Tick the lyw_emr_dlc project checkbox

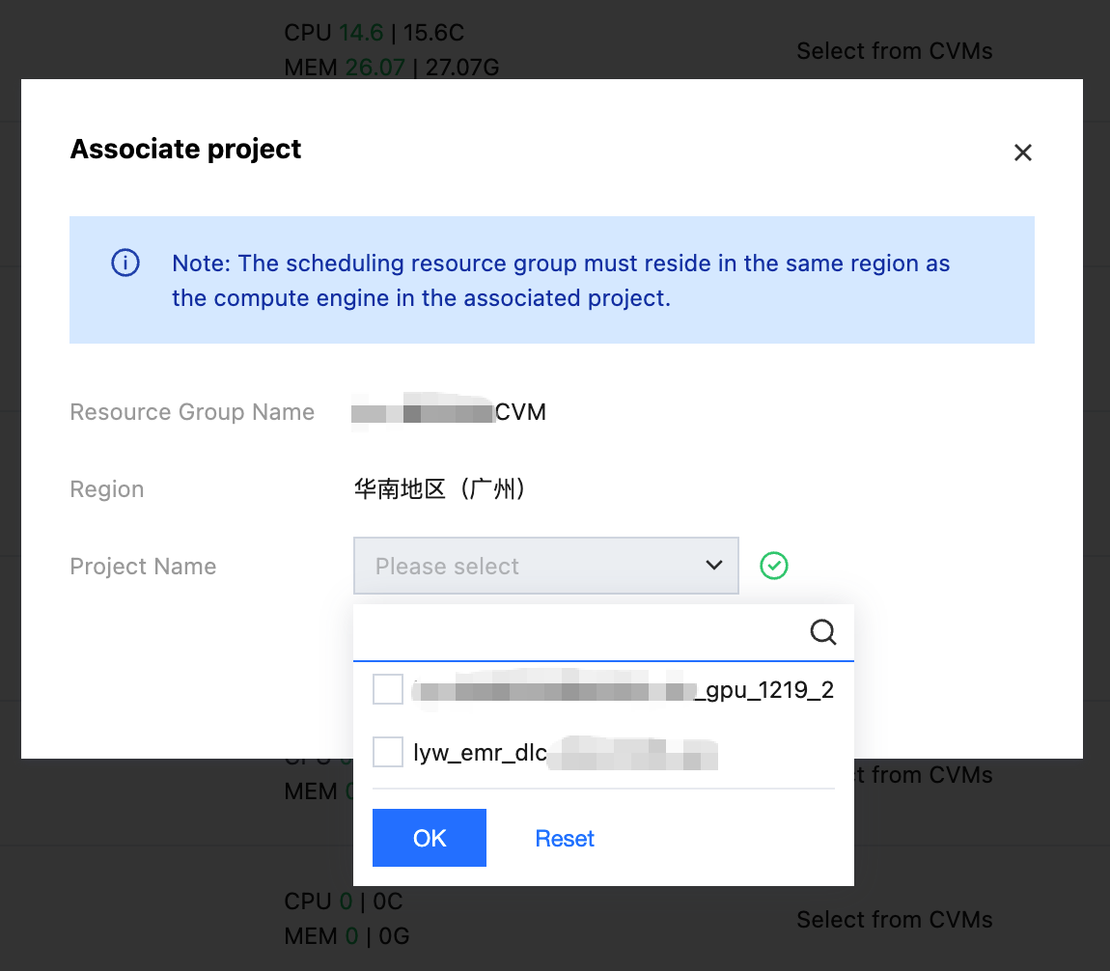[388, 752]
